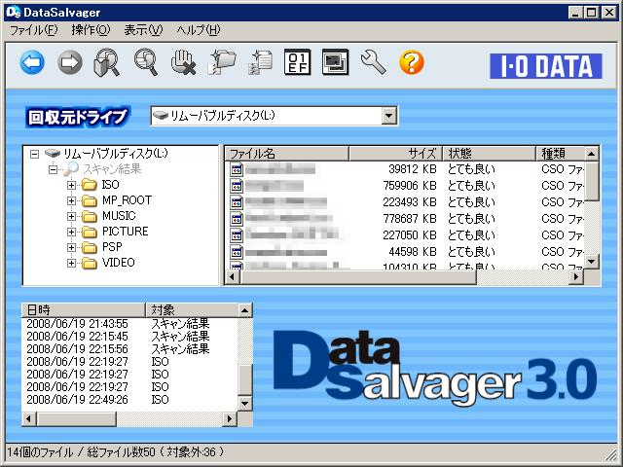Click file list scroll up arrow
623x467 pixels.
tap(591, 154)
